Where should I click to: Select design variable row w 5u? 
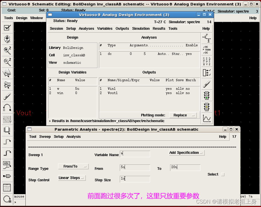(x=73, y=89)
